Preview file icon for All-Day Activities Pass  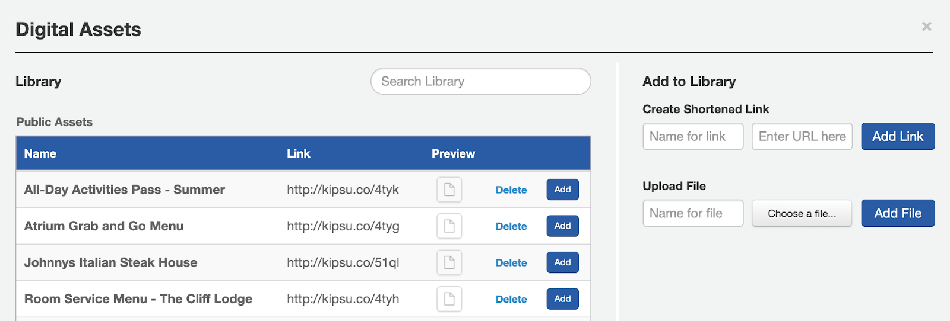(x=449, y=190)
